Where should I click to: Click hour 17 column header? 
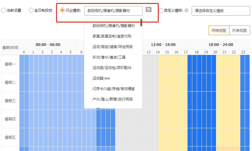coord(186,52)
